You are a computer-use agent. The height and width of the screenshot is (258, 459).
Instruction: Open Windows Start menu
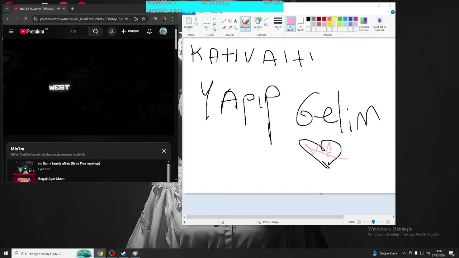(6, 253)
